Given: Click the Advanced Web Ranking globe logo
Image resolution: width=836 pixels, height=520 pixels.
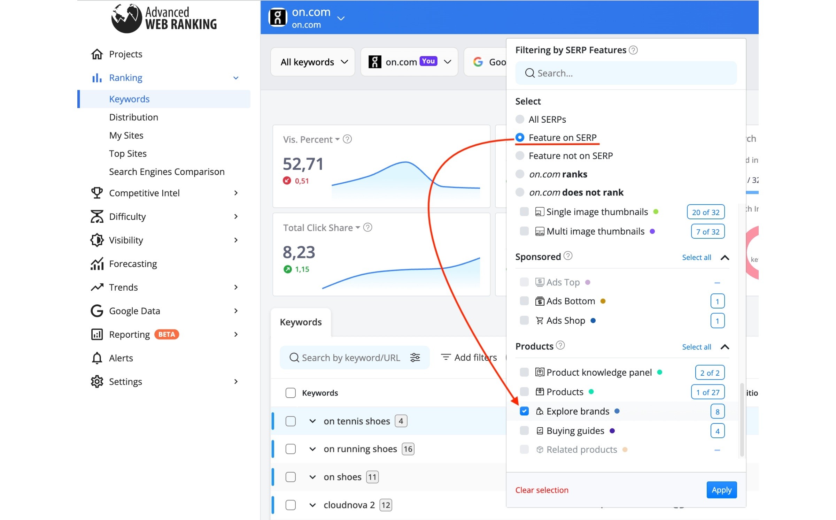Looking at the screenshot, I should (x=126, y=18).
